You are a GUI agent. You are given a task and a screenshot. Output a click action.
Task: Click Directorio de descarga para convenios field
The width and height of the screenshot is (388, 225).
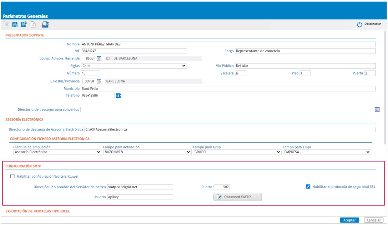(x=227, y=110)
